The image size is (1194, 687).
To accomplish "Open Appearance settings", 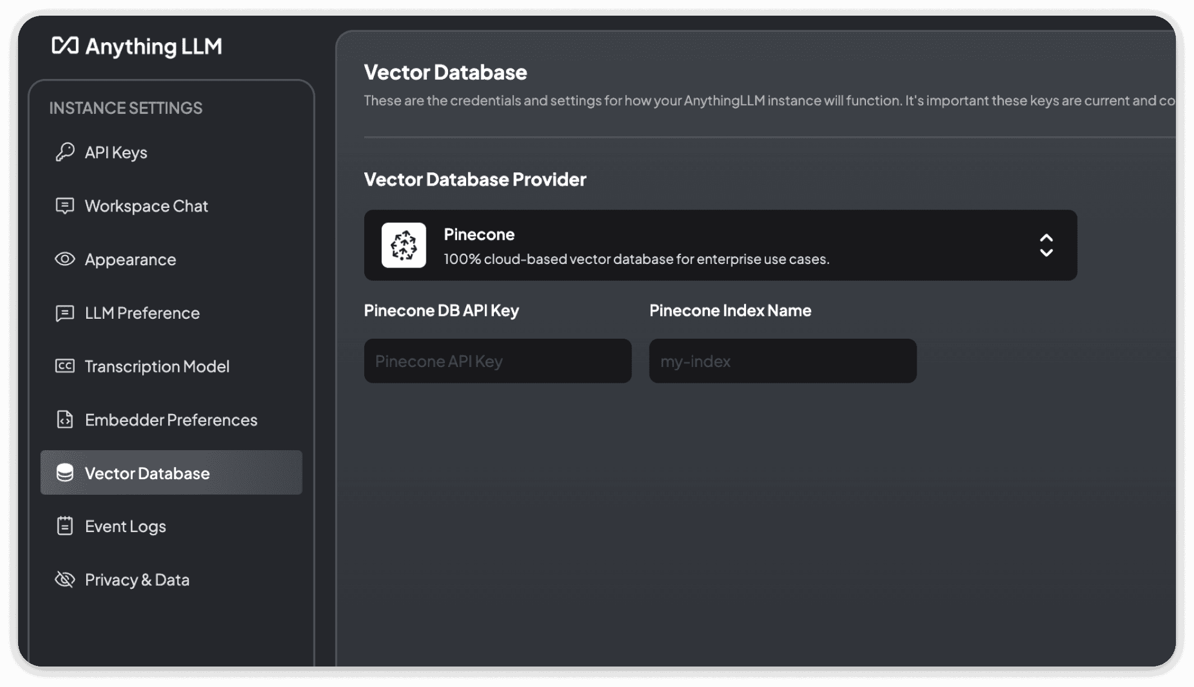I will tap(130, 259).
